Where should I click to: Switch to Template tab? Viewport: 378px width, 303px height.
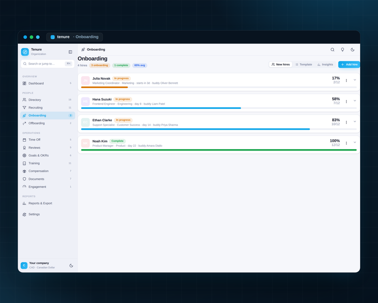coord(304,64)
